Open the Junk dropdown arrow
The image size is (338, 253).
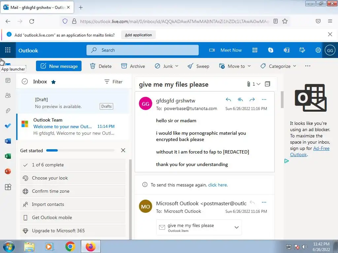click(x=177, y=66)
